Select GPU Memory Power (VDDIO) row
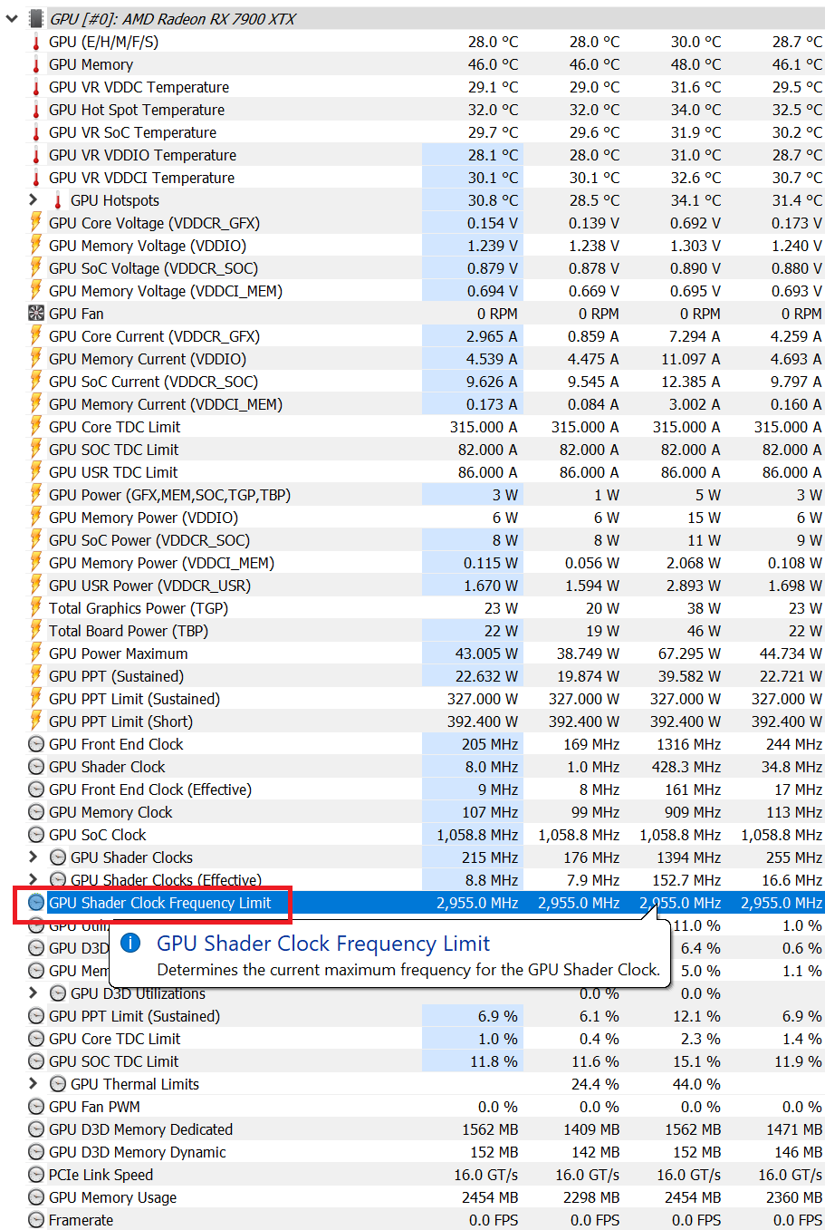The width and height of the screenshot is (825, 1230). point(426,518)
